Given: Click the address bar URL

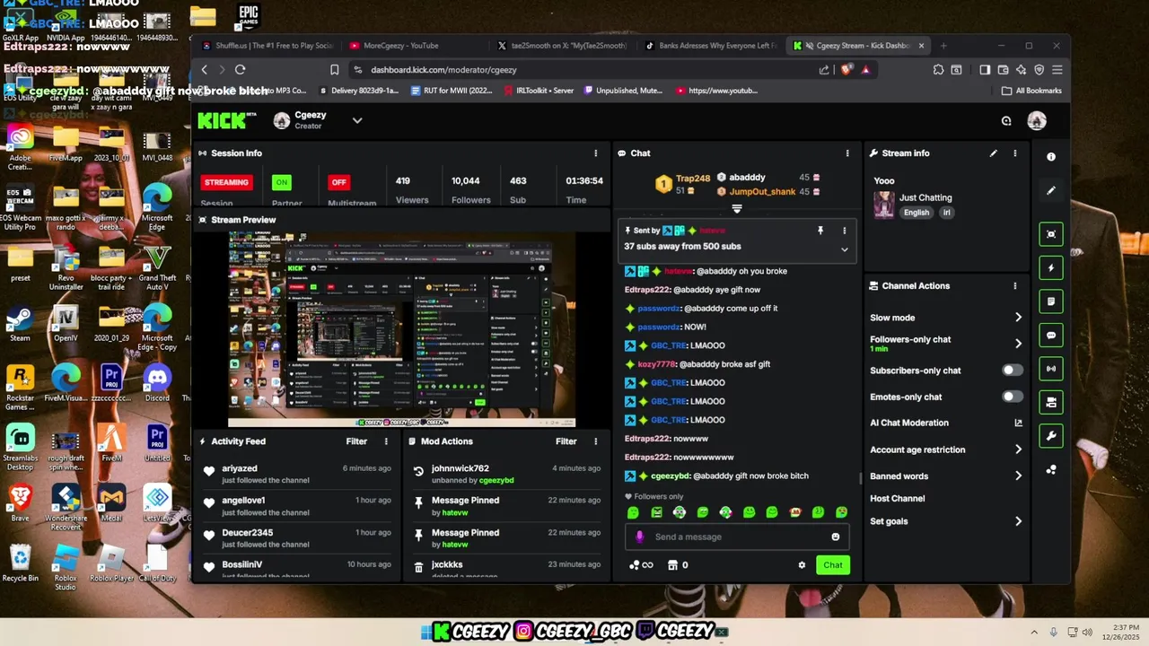Looking at the screenshot, I should tap(443, 70).
